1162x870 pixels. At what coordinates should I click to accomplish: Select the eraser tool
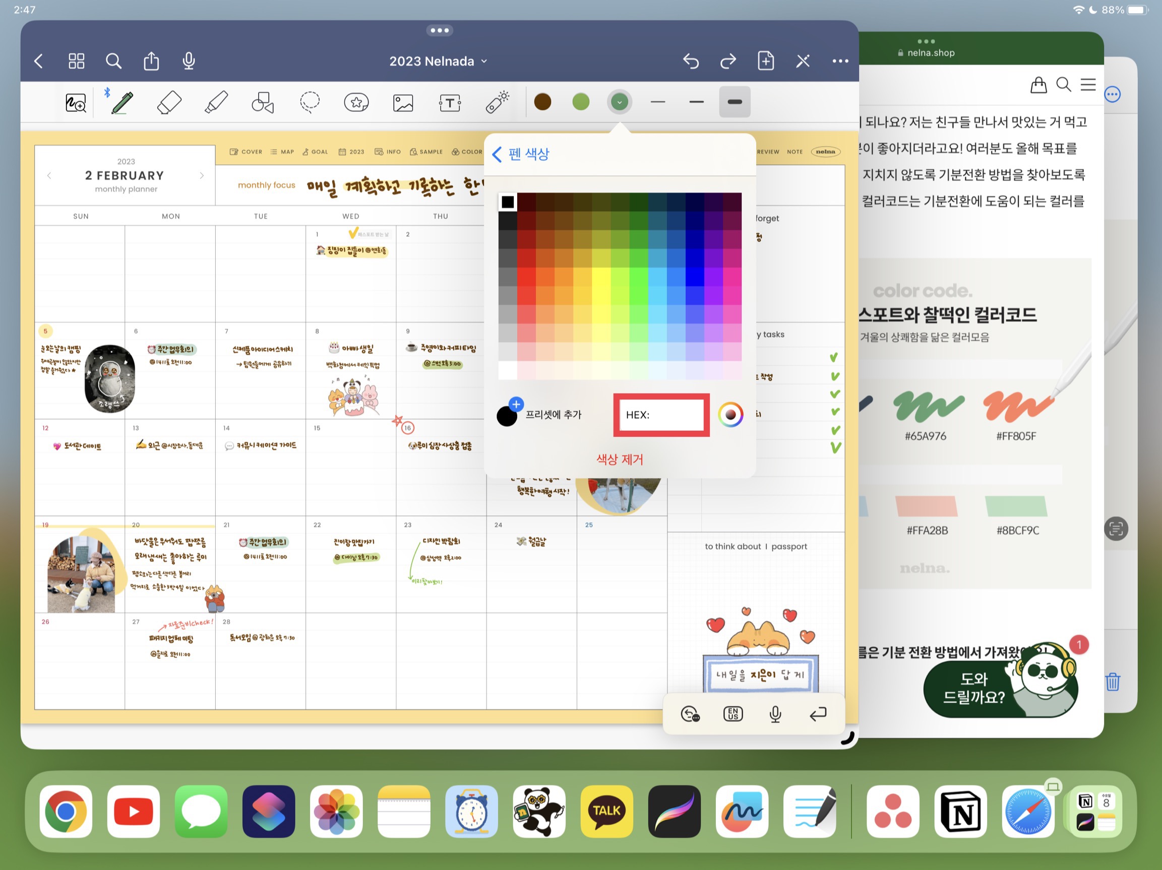169,102
